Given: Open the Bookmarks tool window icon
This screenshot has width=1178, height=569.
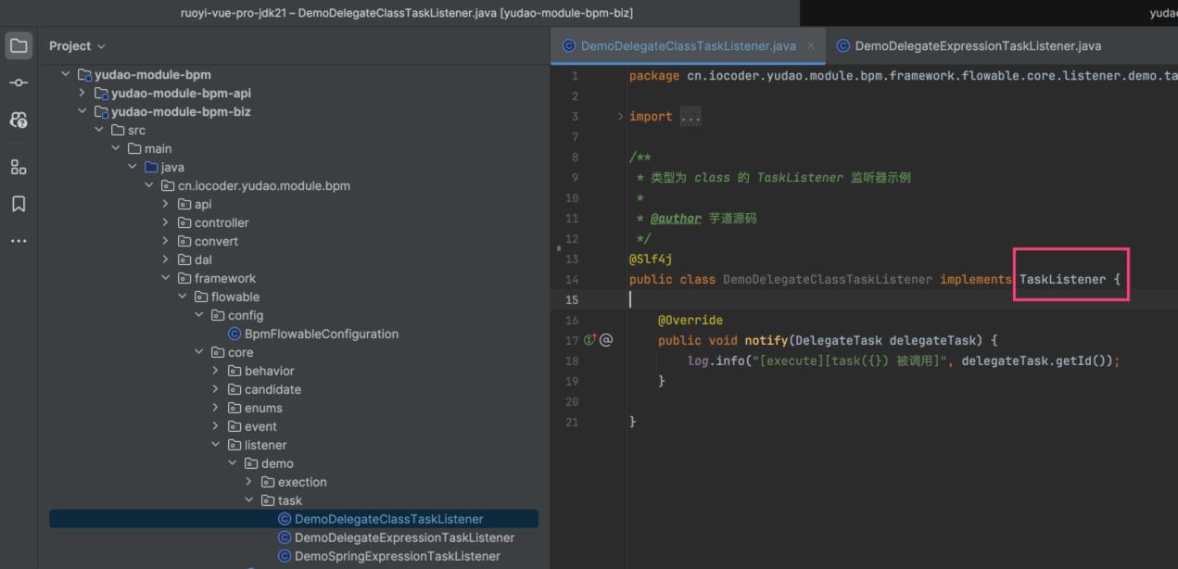Looking at the screenshot, I should pyautogui.click(x=19, y=204).
